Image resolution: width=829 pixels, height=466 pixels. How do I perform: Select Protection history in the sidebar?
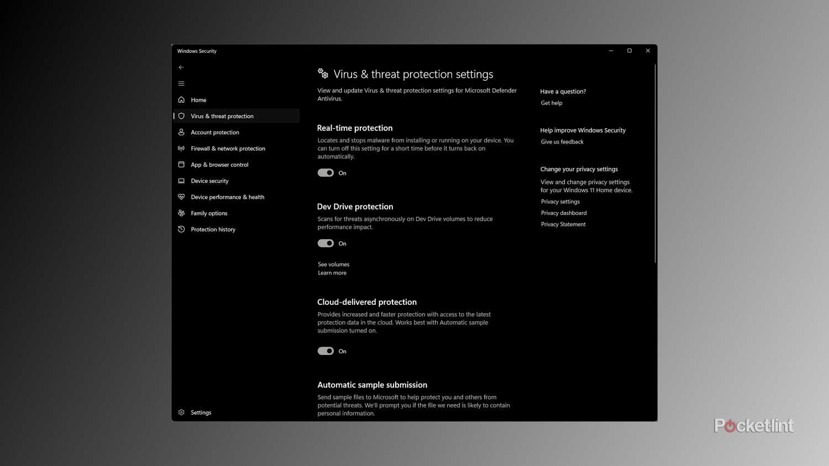[213, 229]
